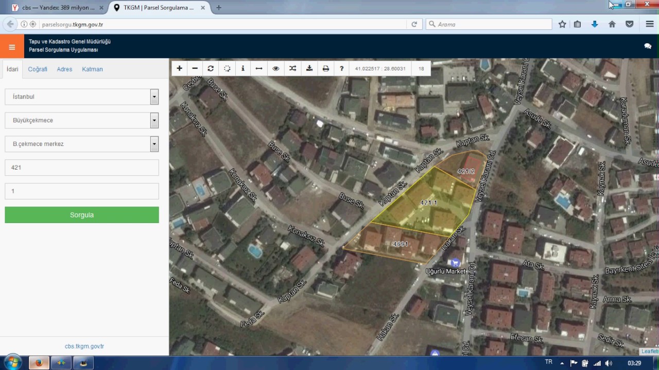Click the Uğurlu Market shop marker on map
The height and width of the screenshot is (370, 659).
[x=455, y=263]
